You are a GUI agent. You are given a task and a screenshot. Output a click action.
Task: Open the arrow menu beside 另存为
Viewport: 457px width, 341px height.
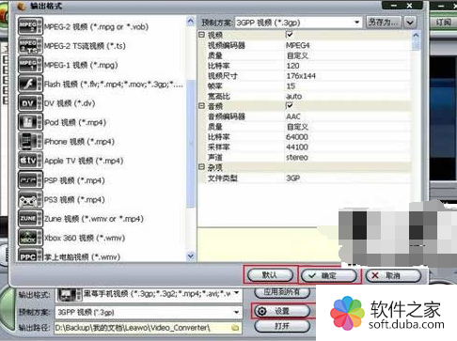[410, 23]
